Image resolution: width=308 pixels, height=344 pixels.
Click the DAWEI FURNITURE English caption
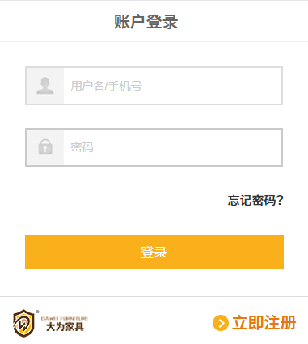pyautogui.click(x=65, y=318)
